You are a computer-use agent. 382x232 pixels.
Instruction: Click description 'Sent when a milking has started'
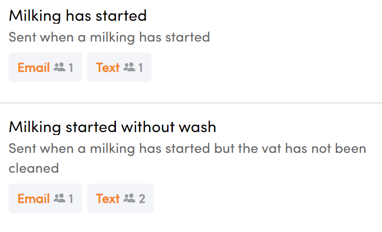pos(109,38)
